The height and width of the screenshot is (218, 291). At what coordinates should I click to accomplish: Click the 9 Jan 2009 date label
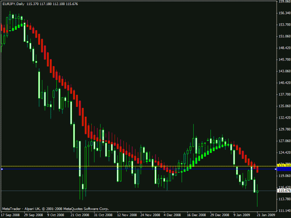242,215
